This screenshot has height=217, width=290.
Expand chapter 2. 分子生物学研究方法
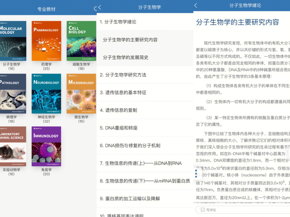coord(123,75)
